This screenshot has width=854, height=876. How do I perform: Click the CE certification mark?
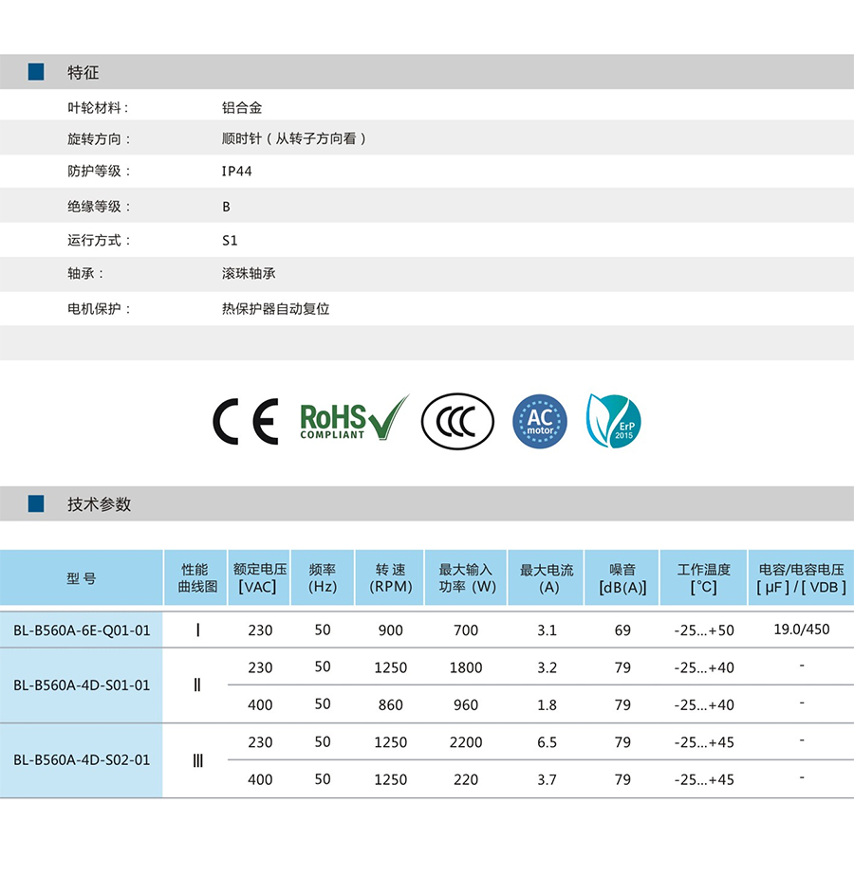[x=246, y=422]
